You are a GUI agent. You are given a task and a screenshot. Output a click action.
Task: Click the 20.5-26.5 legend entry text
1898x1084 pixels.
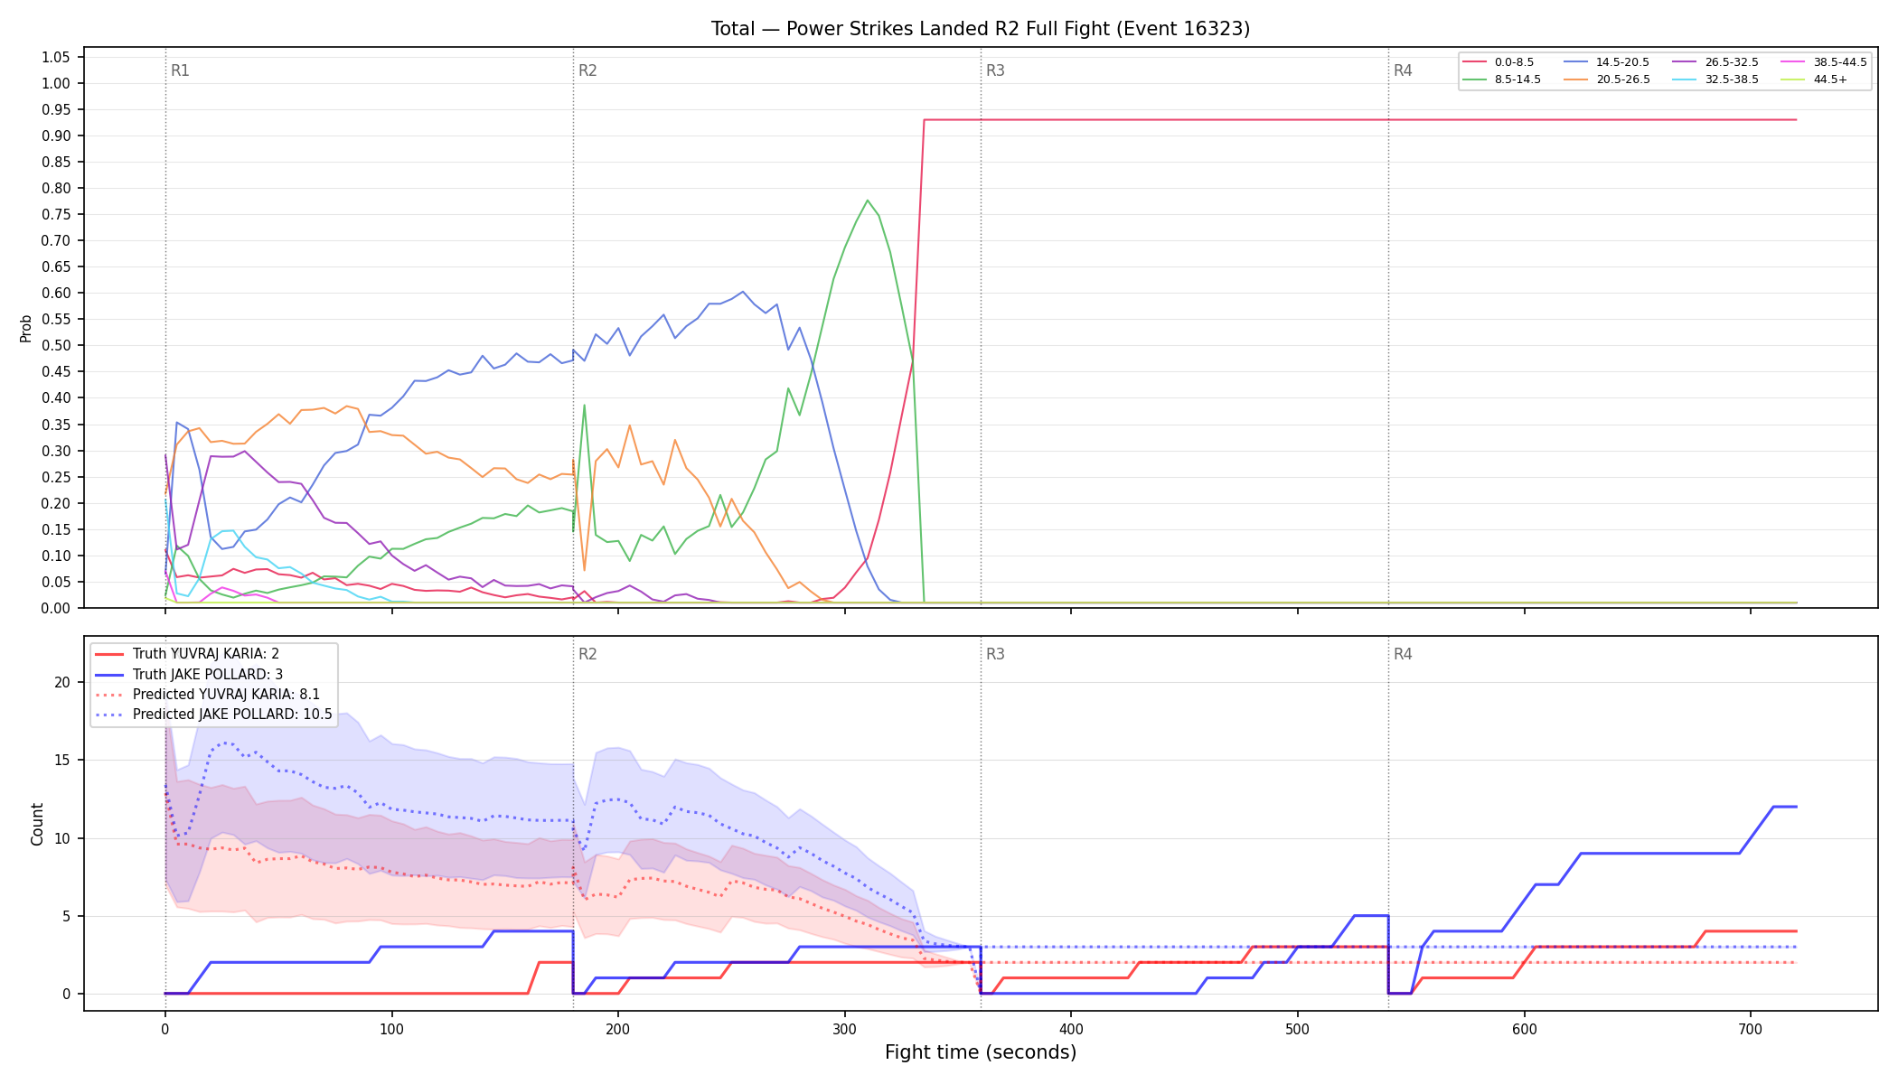(1622, 79)
